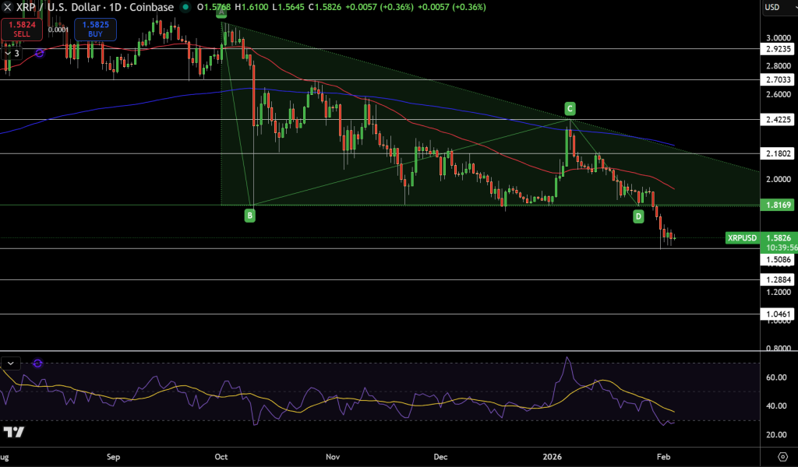Image resolution: width=798 pixels, height=467 pixels.
Task: Click the TradingView logo watermark
Action: click(16, 430)
